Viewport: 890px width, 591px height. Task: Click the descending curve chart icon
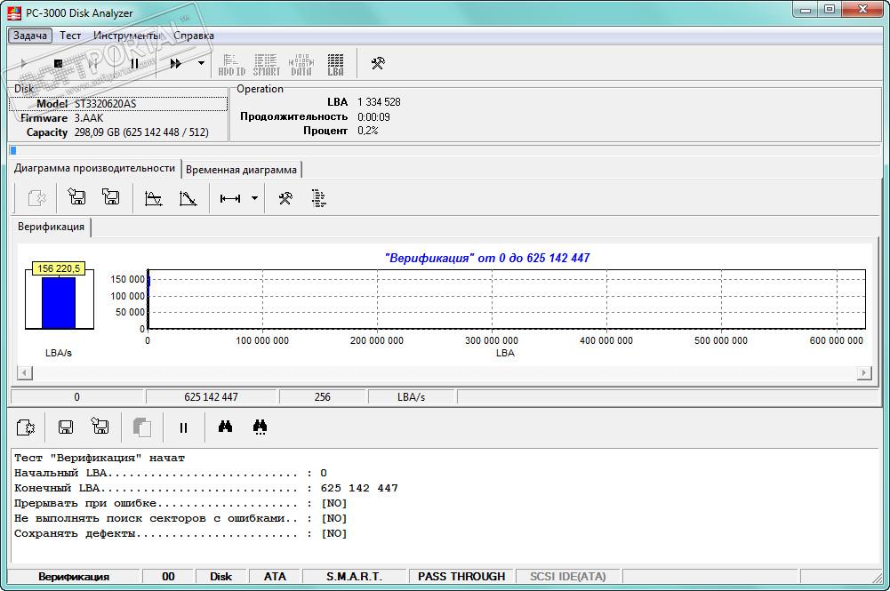(x=188, y=198)
